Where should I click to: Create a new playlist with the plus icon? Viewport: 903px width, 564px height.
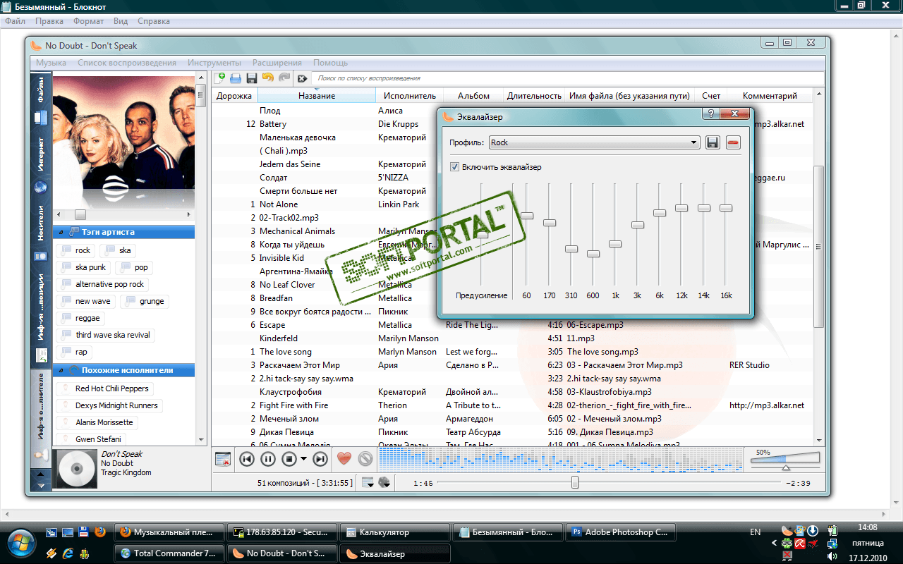[x=220, y=78]
